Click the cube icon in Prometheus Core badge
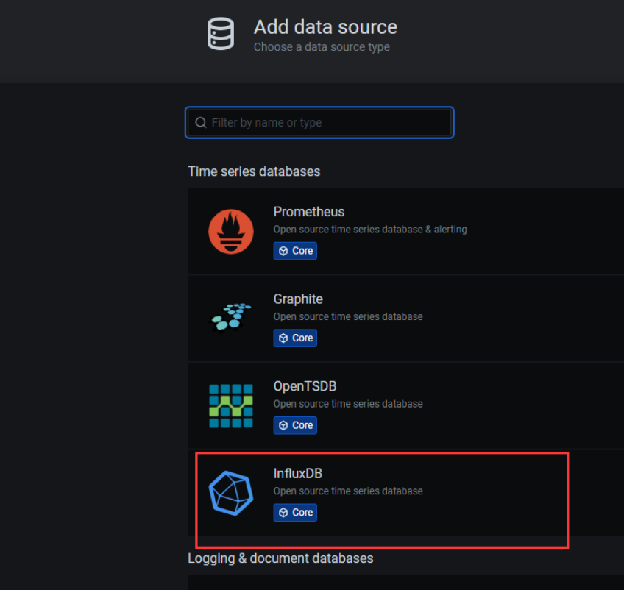The width and height of the screenshot is (624, 590). tap(283, 251)
